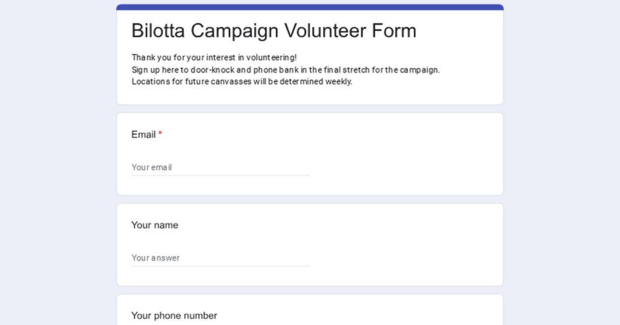Click the word "weekly" in the description
Viewport: 620px width, 325px height.
pyautogui.click(x=338, y=82)
